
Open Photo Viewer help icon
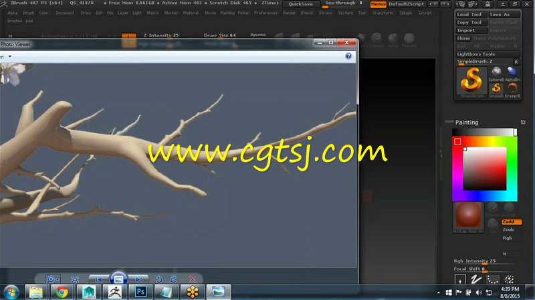(348, 56)
